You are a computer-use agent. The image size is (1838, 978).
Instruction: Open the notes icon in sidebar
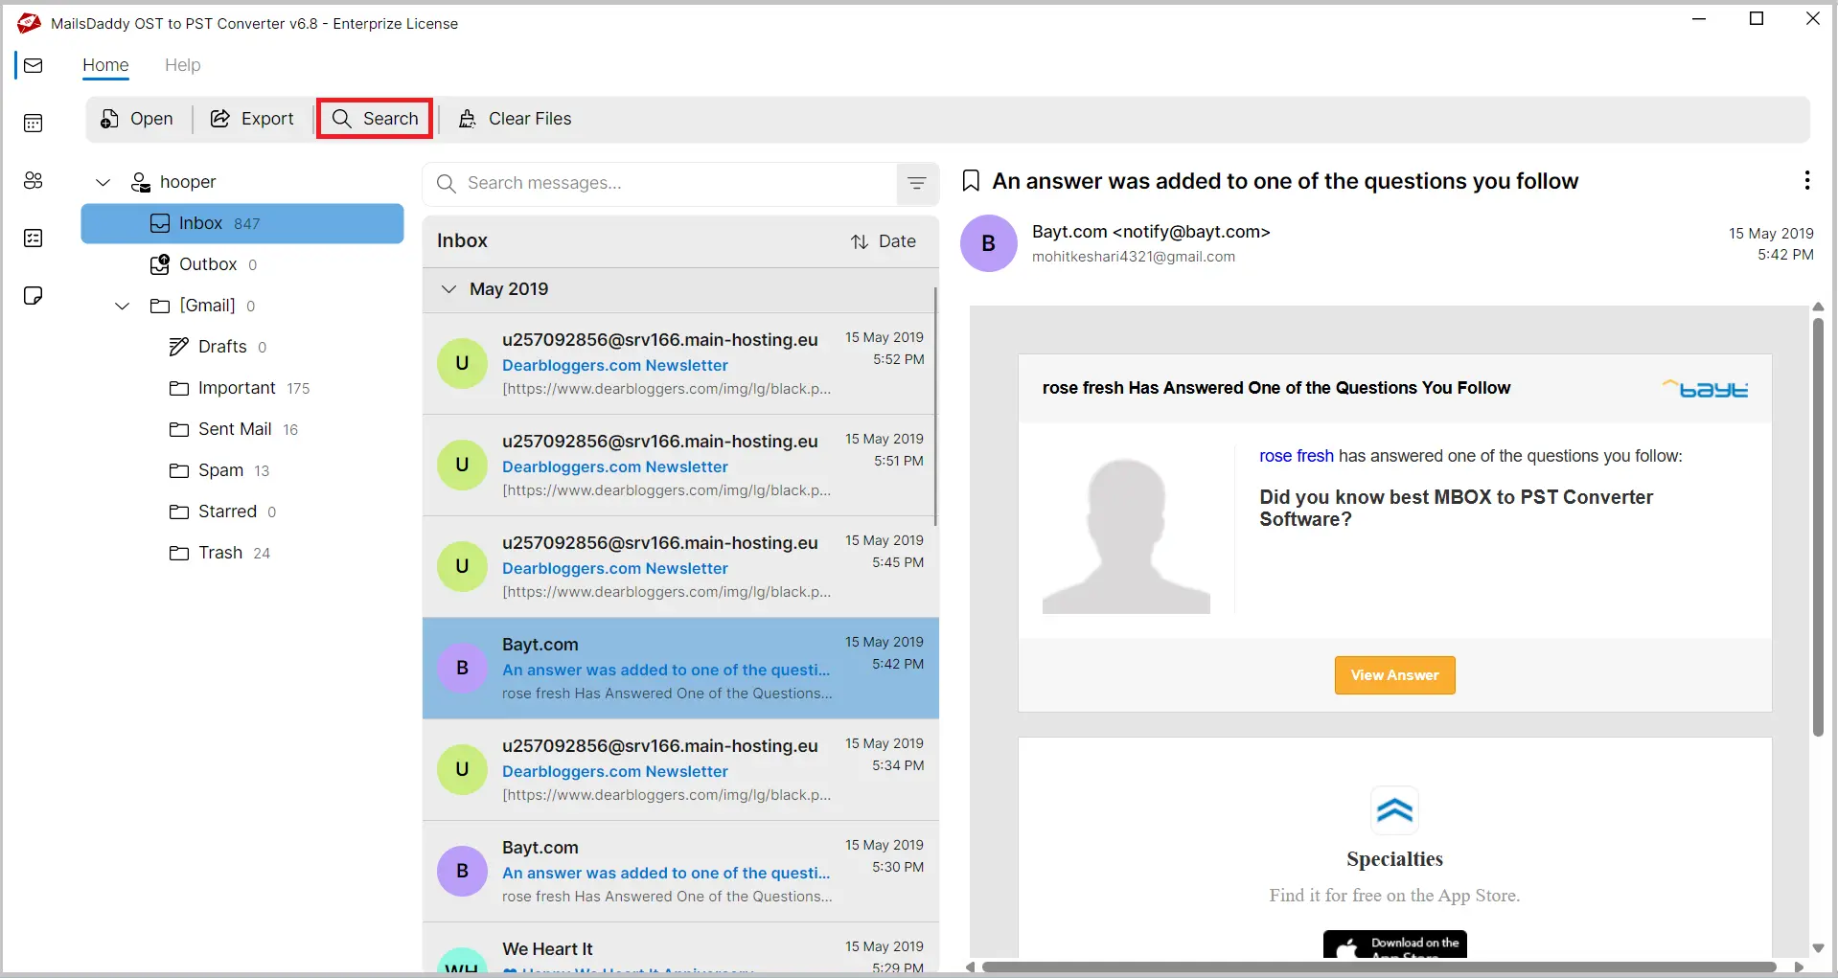(34, 295)
